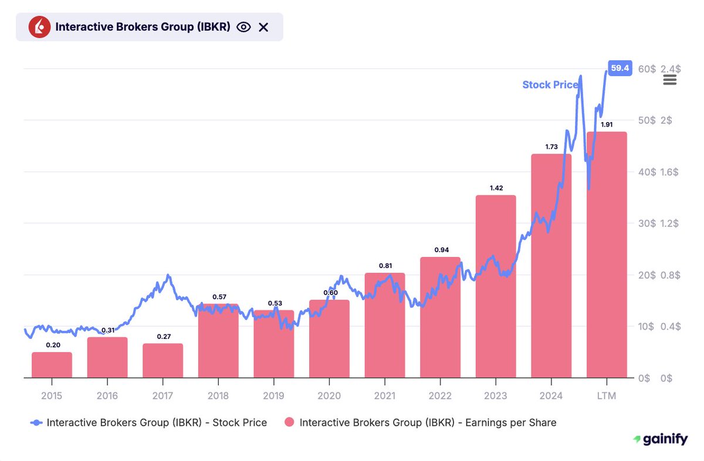Screen dimensions: 704x461
Task: Click the 0.81 bar value label
Action: 385,266
